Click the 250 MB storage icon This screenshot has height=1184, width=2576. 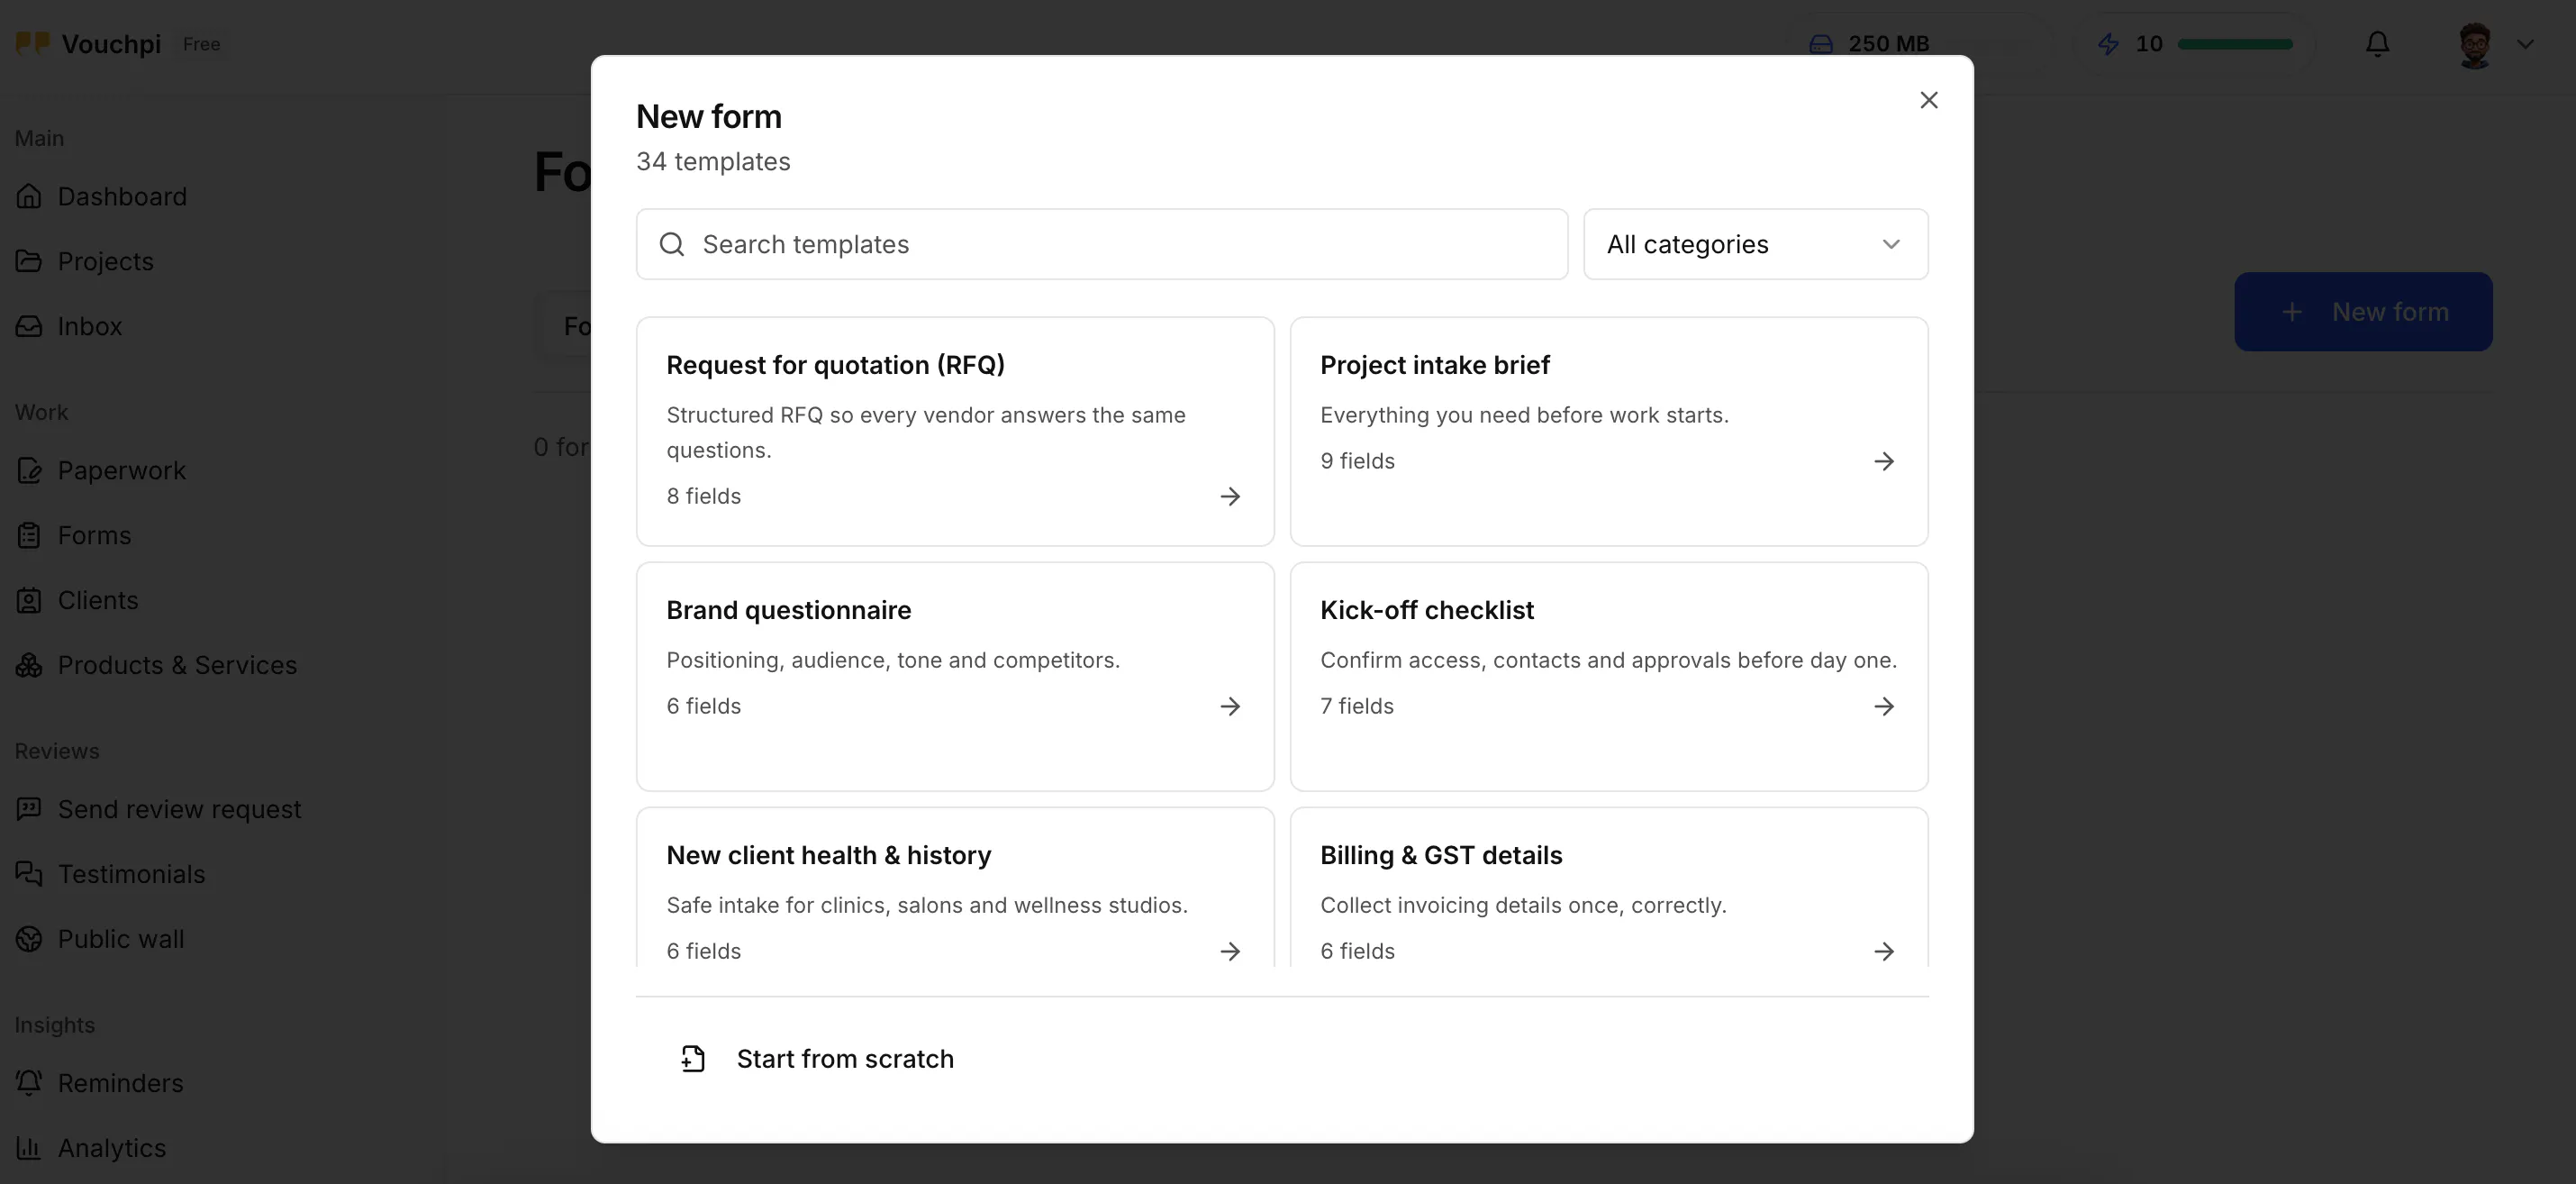1820,44
